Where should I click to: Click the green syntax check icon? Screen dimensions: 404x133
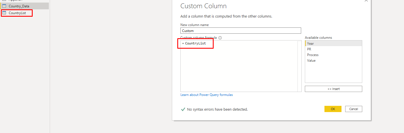[x=183, y=109]
